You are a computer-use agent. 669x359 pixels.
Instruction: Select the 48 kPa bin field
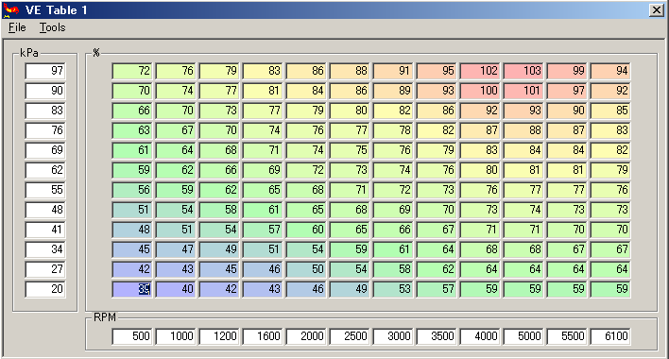pyautogui.click(x=45, y=210)
